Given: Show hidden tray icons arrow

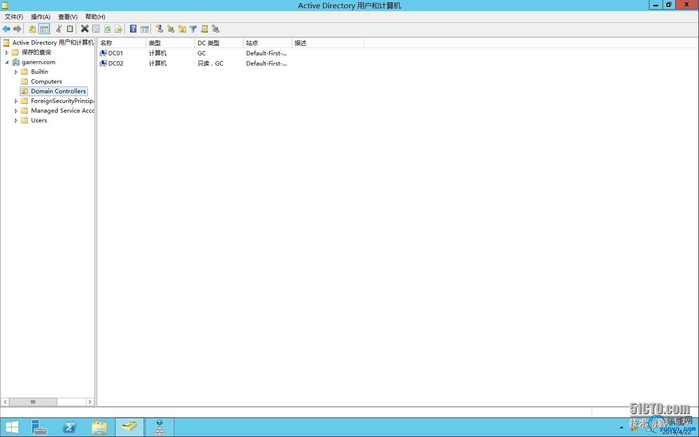Looking at the screenshot, I should click(621, 428).
